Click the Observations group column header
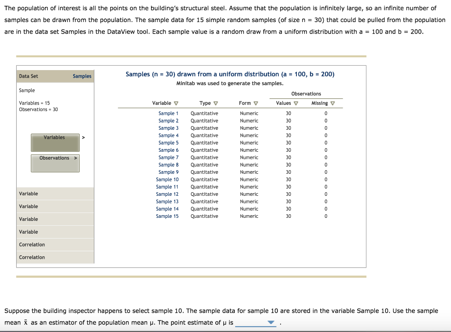The width and height of the screenshot is (451, 332). (x=306, y=94)
